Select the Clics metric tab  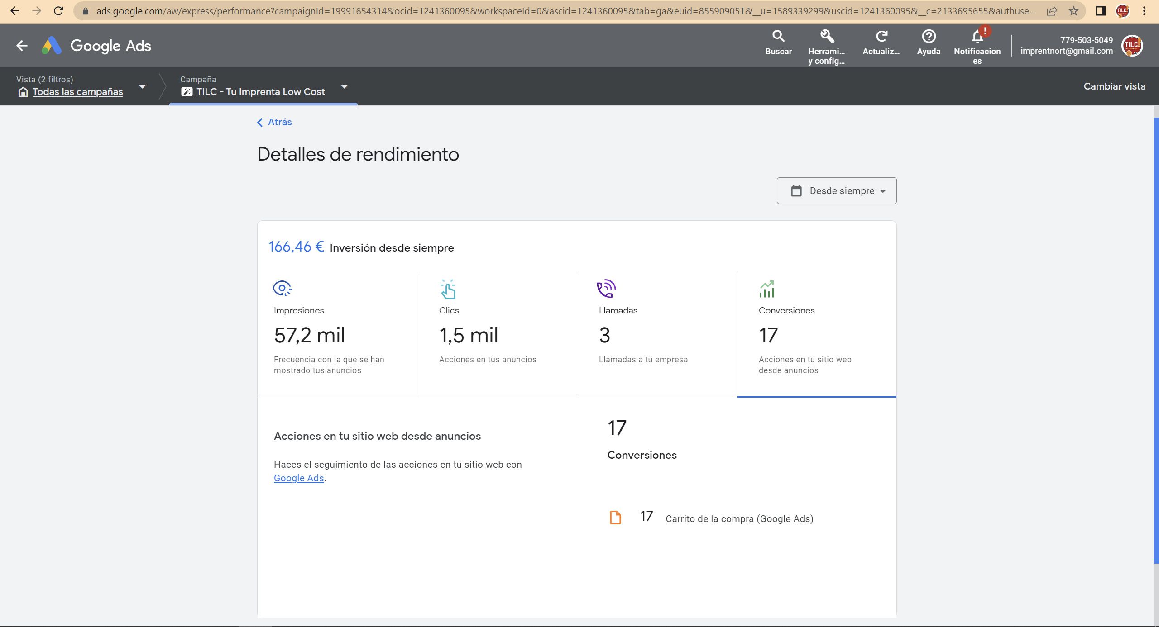pyautogui.click(x=497, y=335)
